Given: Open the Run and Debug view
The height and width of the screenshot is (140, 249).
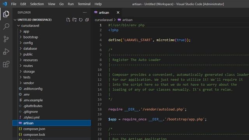Looking at the screenshot, I should (x=6, y=52).
